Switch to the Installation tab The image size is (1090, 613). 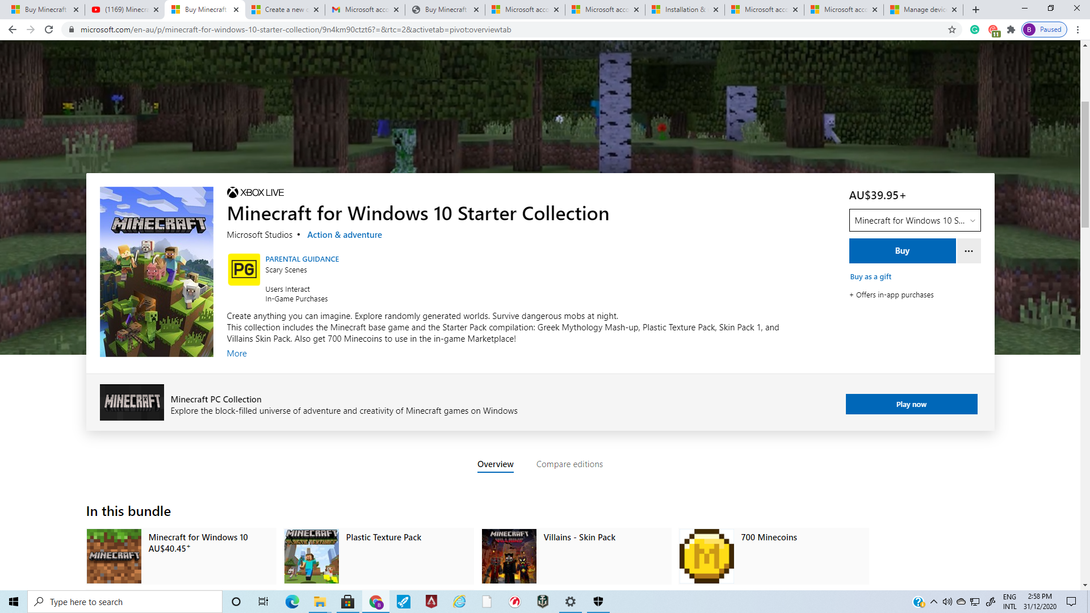(x=685, y=10)
